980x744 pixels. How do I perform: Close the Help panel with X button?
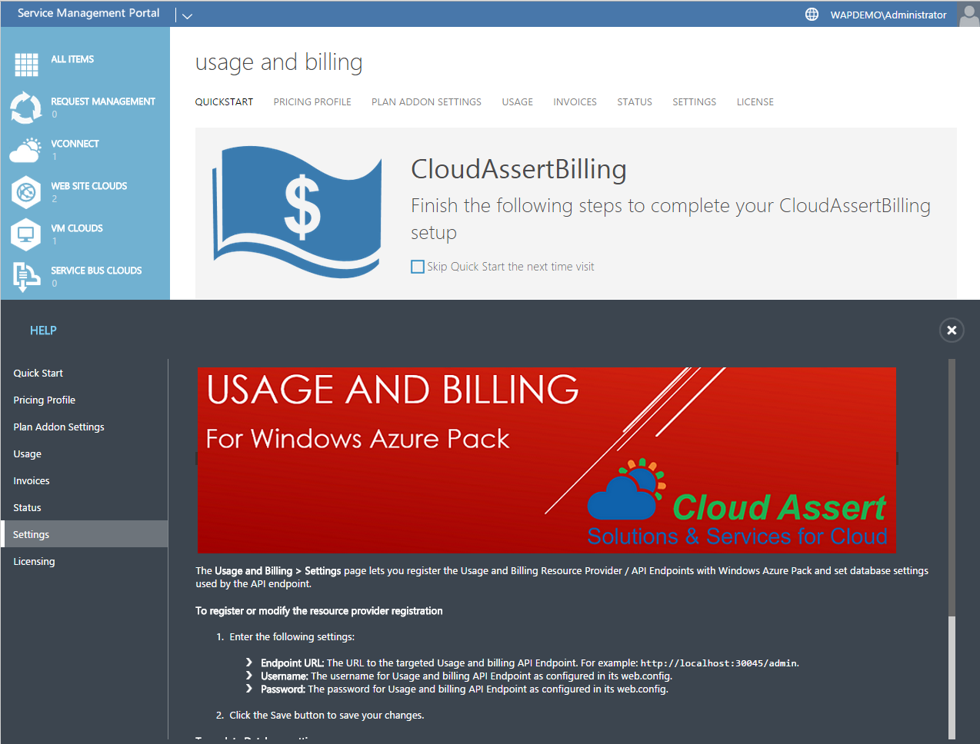click(x=952, y=330)
